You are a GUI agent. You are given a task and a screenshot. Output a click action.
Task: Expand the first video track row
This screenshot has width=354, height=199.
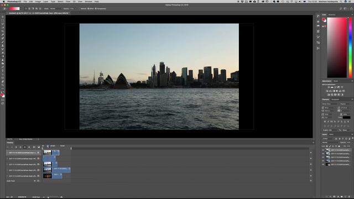[7, 153]
